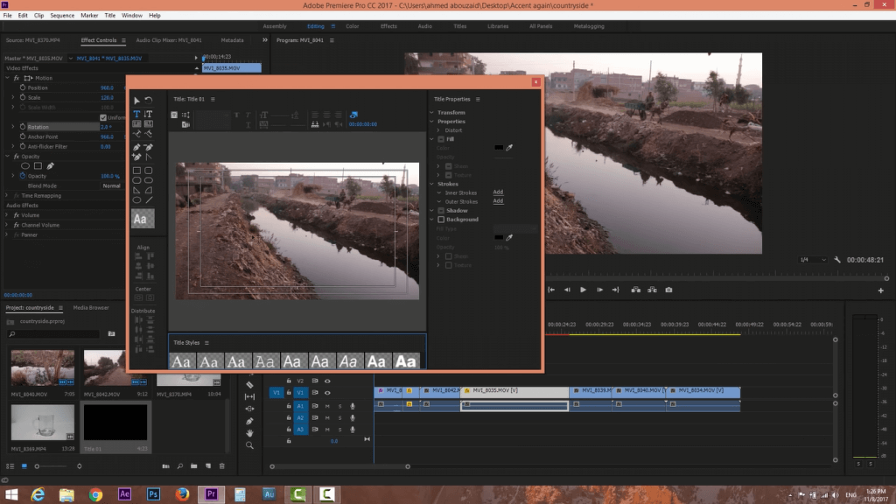Select the Vertical Type tool

(x=149, y=114)
